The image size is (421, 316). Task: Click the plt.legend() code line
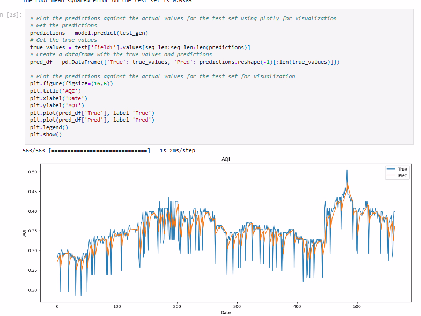click(x=49, y=127)
